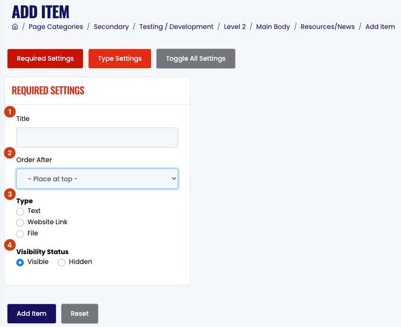Click the bold Type label

(x=25, y=201)
